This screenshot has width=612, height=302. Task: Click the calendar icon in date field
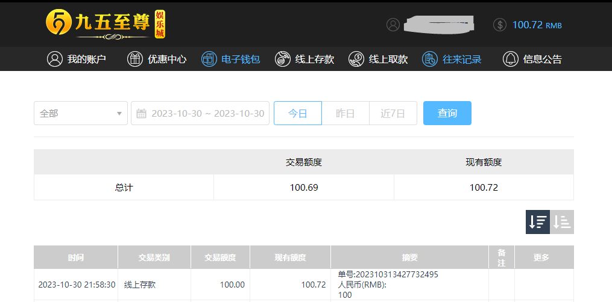pos(141,114)
